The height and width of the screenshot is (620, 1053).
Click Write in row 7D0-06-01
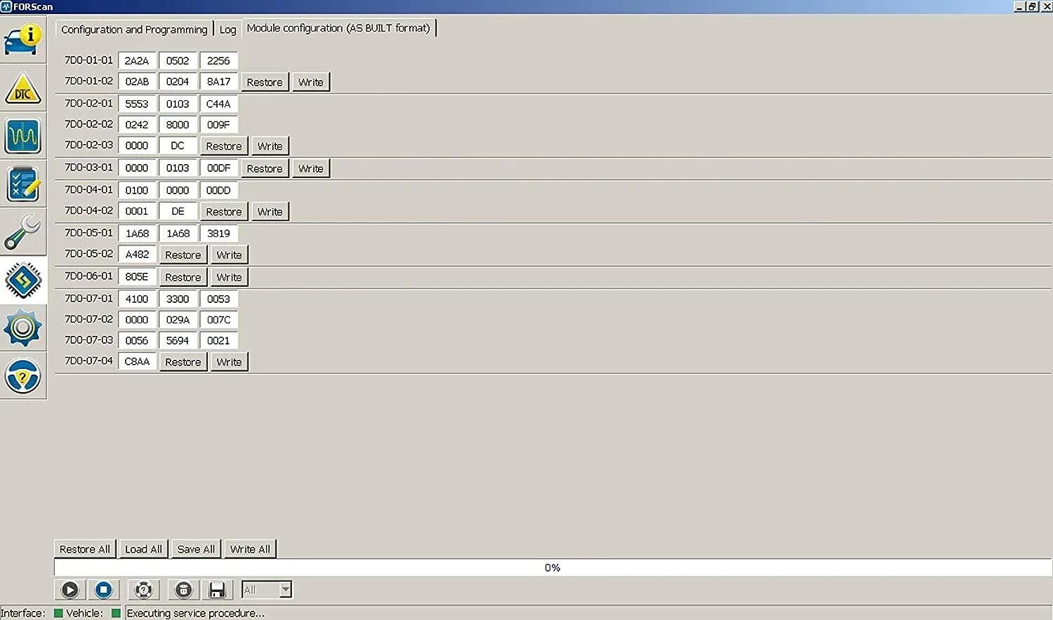tap(230, 277)
